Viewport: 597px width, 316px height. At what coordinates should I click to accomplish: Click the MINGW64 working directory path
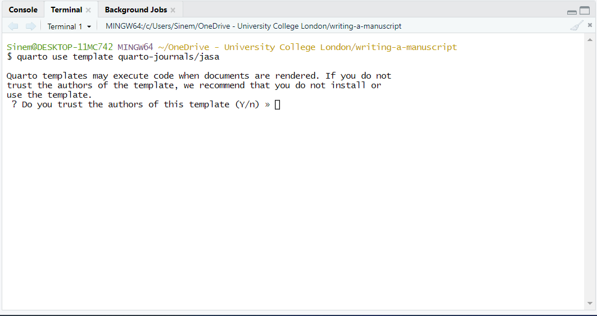point(253,26)
